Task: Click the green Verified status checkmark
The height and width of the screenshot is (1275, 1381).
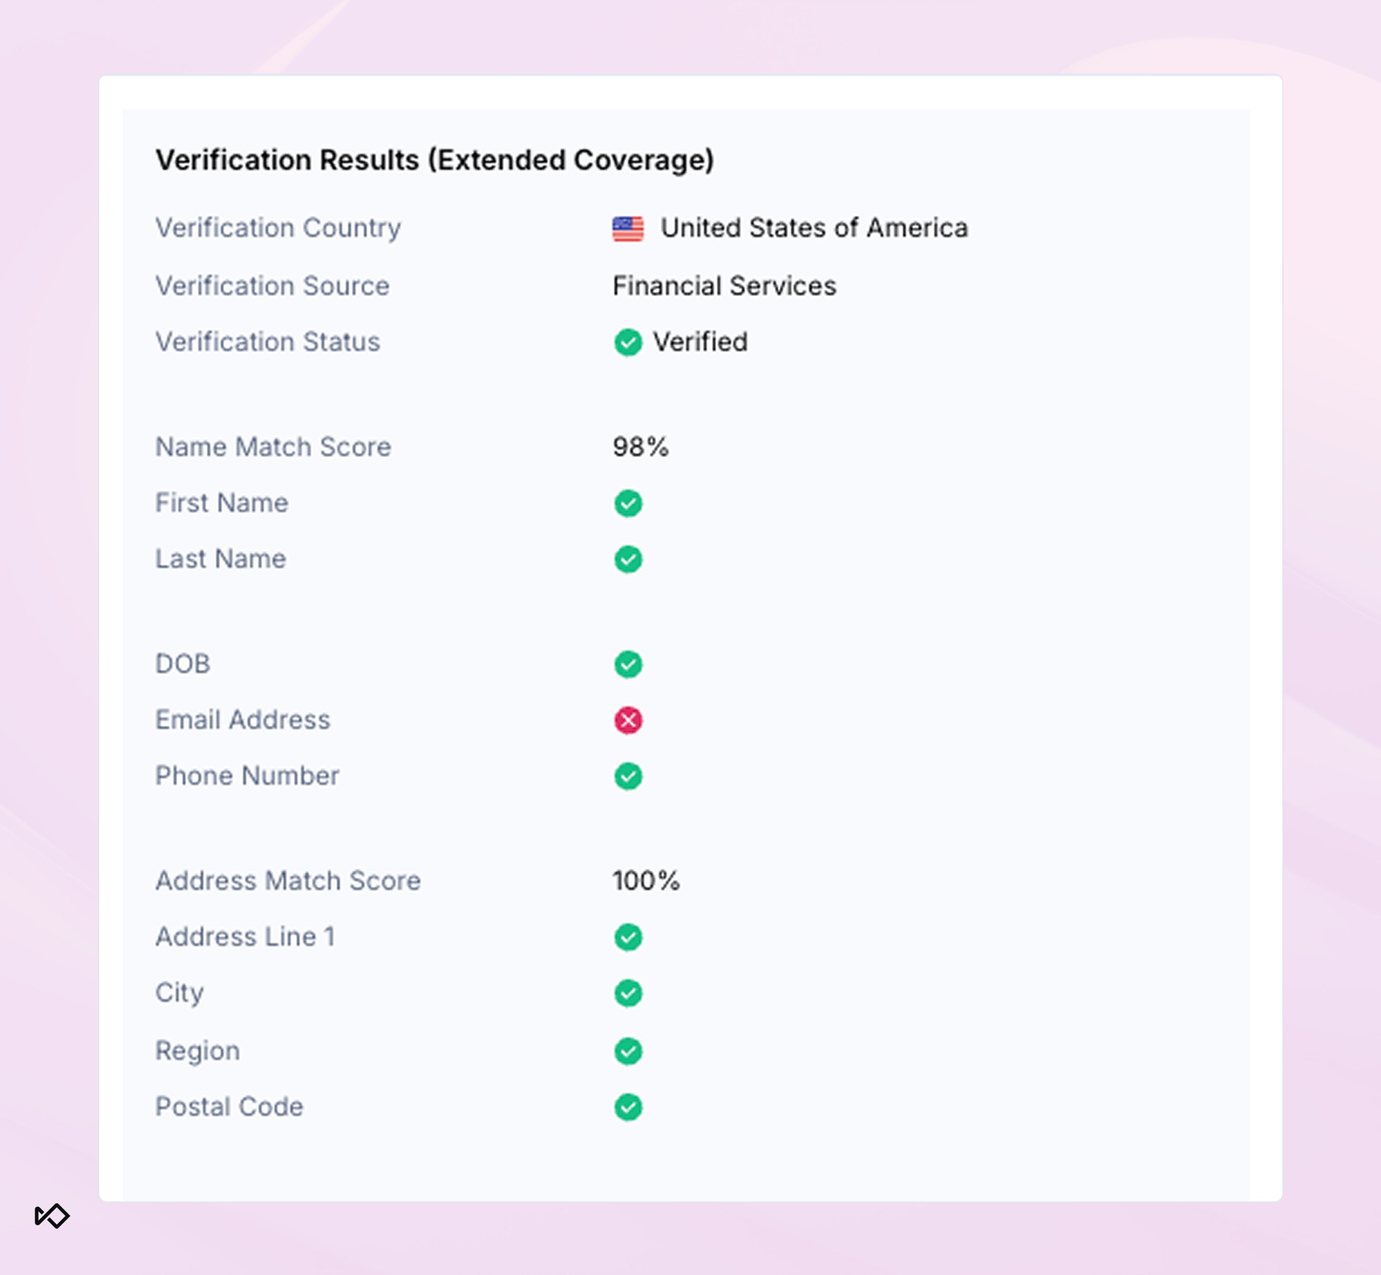Action: pos(628,342)
